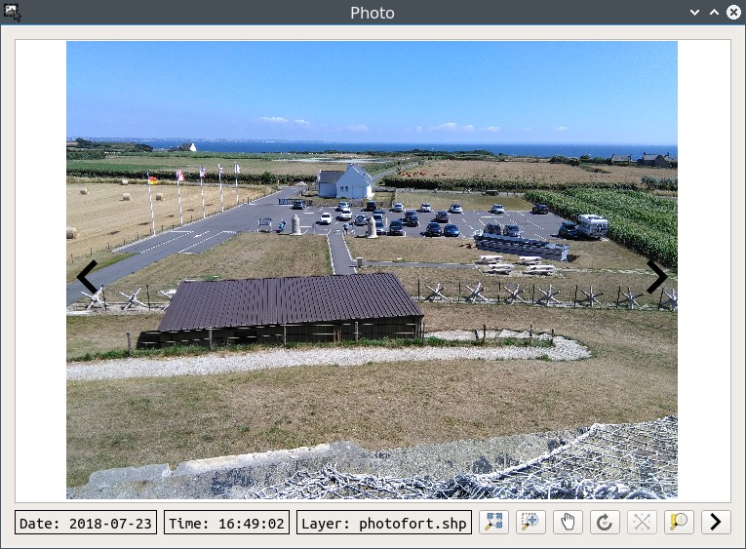Maximize the Photo window
This screenshot has width=746, height=549.
coord(714,13)
